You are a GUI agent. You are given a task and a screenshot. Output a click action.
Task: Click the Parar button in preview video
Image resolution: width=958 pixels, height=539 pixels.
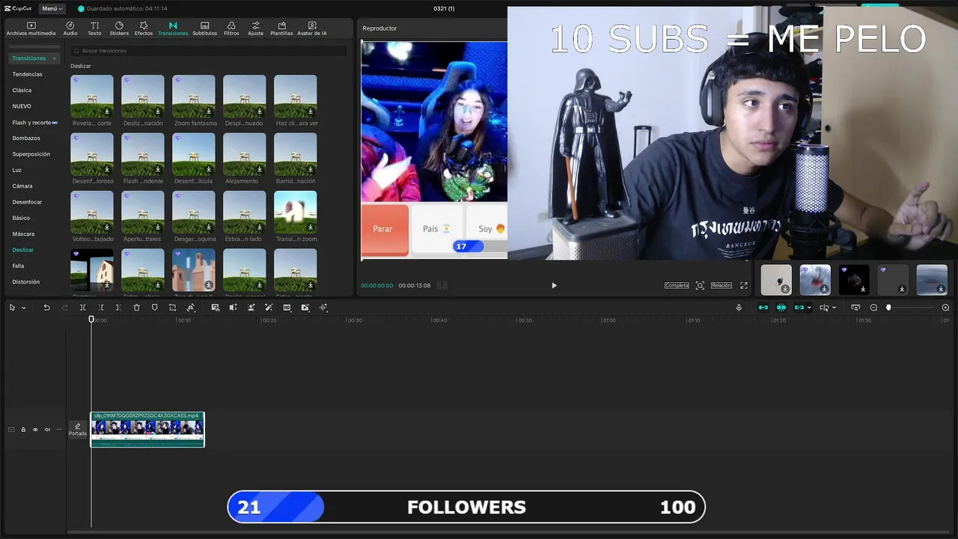pyautogui.click(x=384, y=228)
